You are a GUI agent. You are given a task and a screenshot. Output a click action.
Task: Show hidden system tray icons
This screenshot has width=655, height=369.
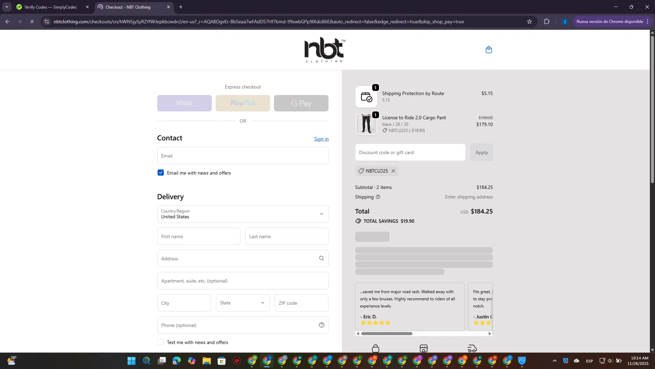click(x=555, y=361)
